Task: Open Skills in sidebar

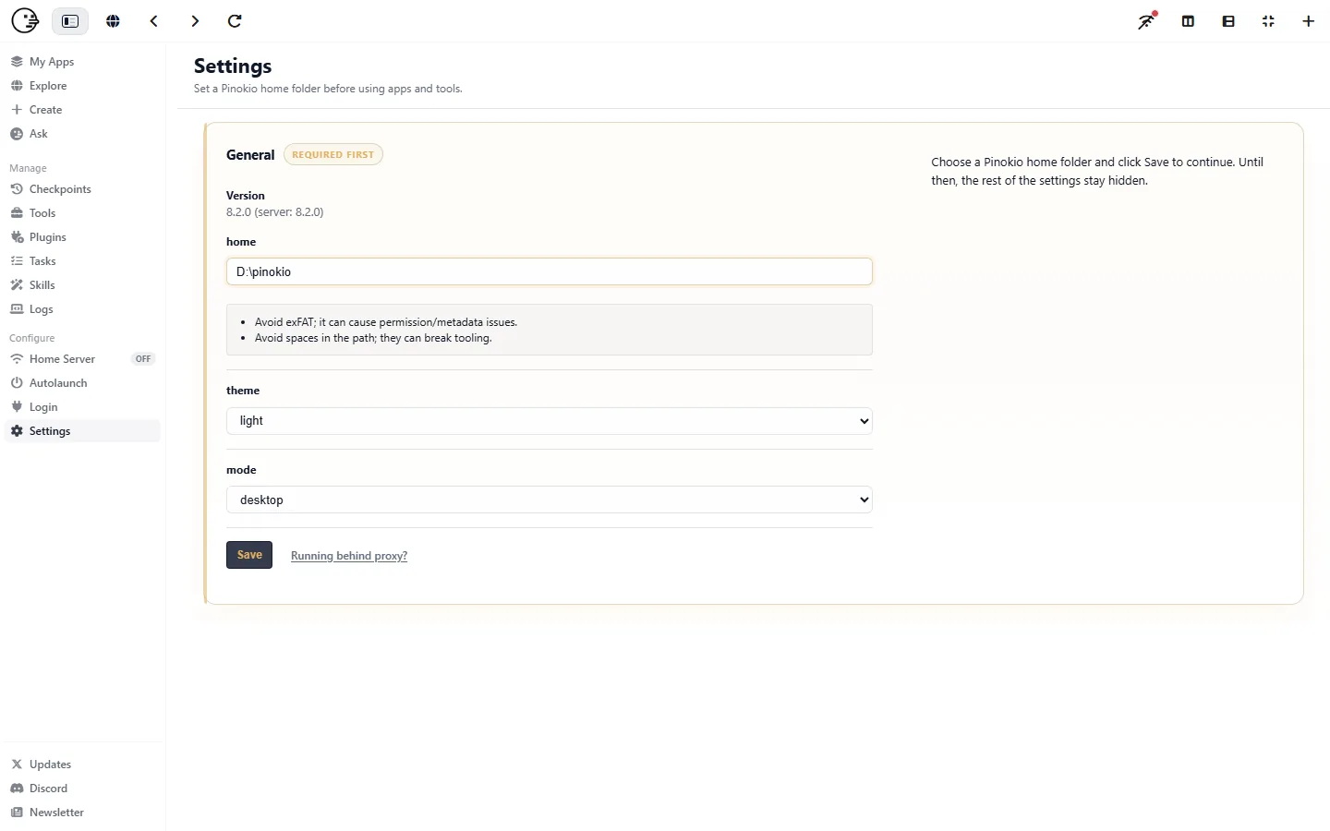Action: 82,285
